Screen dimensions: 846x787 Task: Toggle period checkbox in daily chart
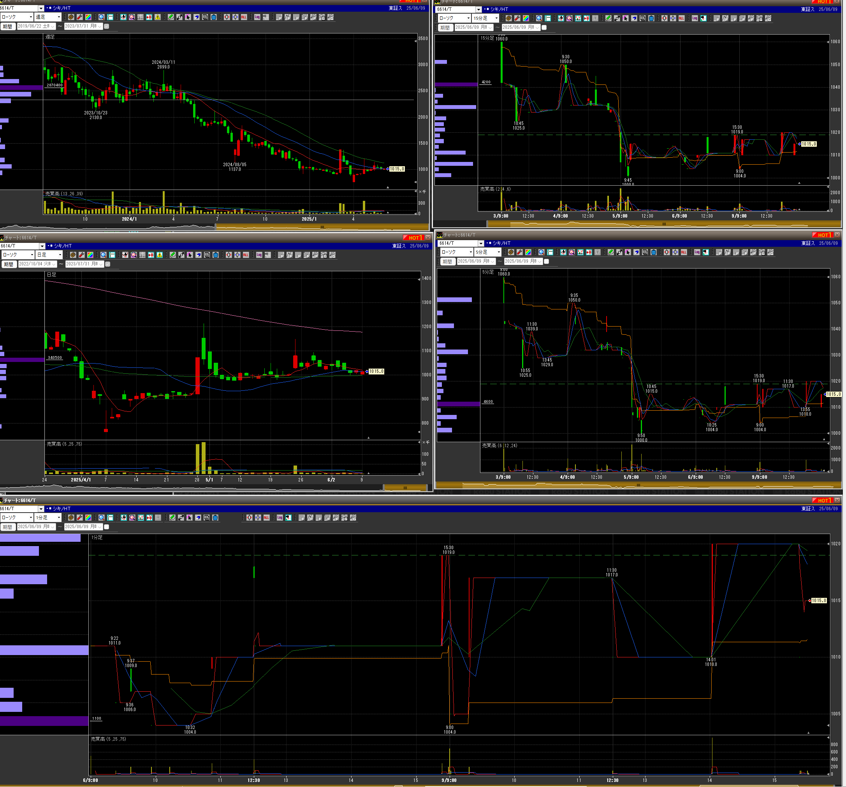(x=108, y=264)
